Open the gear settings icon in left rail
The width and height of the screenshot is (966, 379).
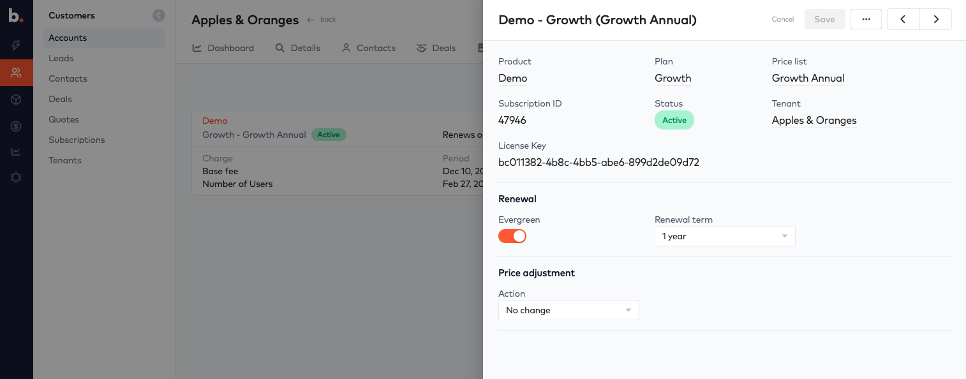[16, 177]
